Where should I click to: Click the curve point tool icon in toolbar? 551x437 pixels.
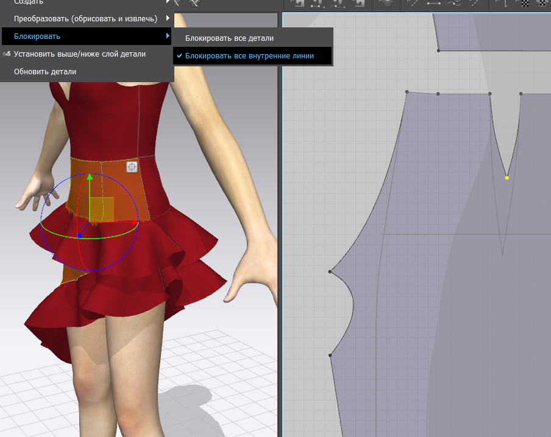[x=454, y=3]
